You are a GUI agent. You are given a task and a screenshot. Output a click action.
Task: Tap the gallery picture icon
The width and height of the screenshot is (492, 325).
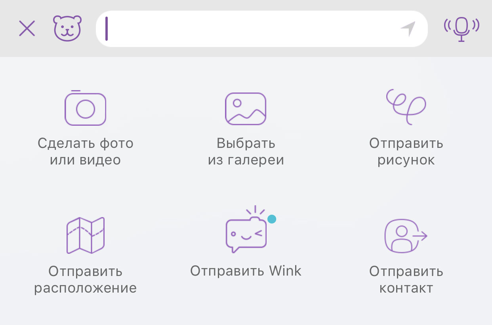(246, 109)
